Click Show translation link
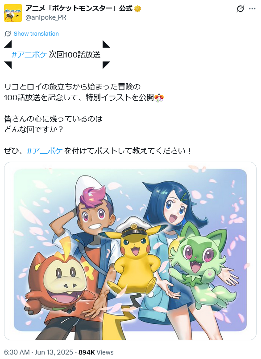The height and width of the screenshot is (359, 261). point(36,34)
